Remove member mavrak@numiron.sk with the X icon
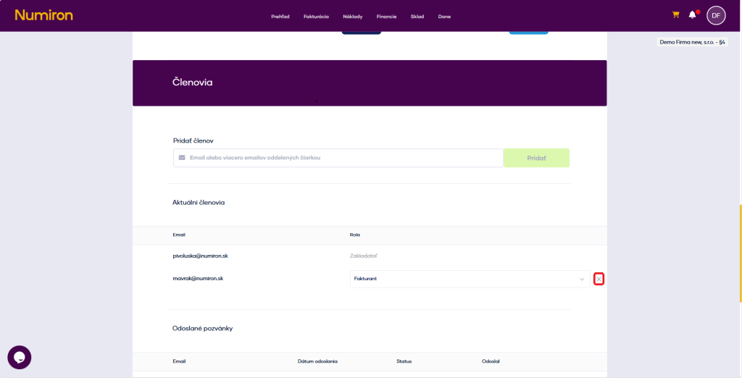The width and height of the screenshot is (742, 378). pos(599,279)
